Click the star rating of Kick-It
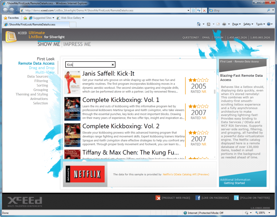 199,80
